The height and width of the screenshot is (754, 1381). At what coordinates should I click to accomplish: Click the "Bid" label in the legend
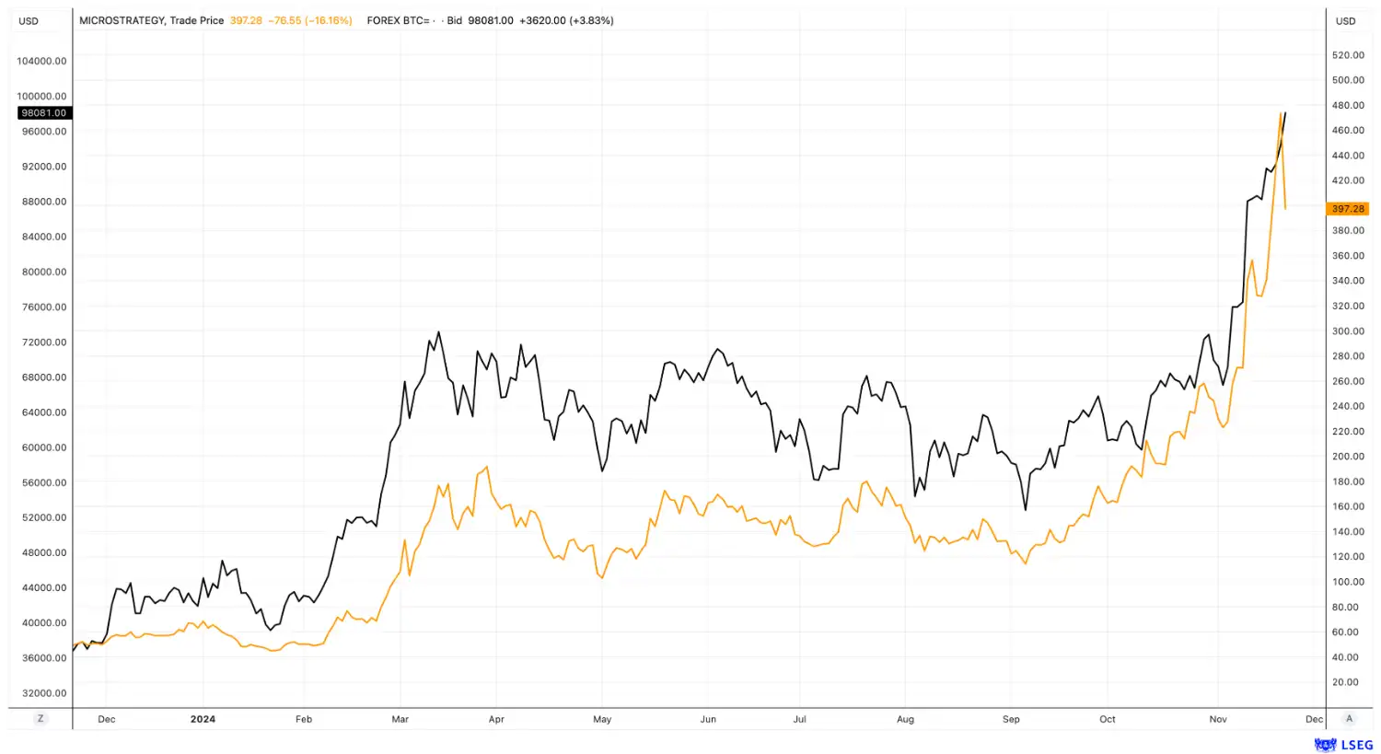[454, 20]
